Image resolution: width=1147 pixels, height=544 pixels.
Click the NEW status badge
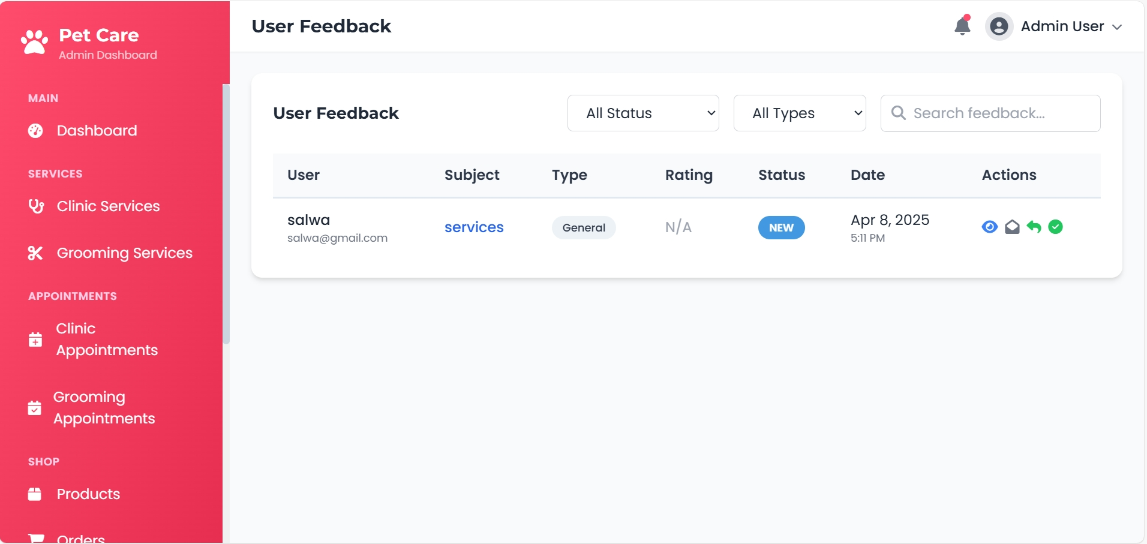(x=781, y=228)
